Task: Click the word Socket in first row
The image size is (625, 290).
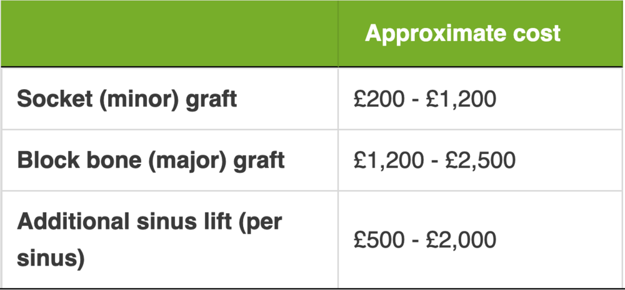Action: coord(54,99)
